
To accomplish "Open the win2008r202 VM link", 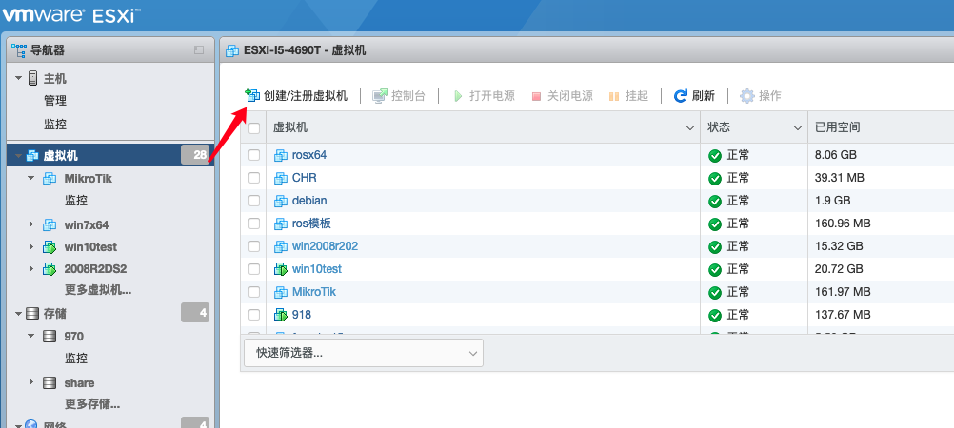I will pos(325,246).
